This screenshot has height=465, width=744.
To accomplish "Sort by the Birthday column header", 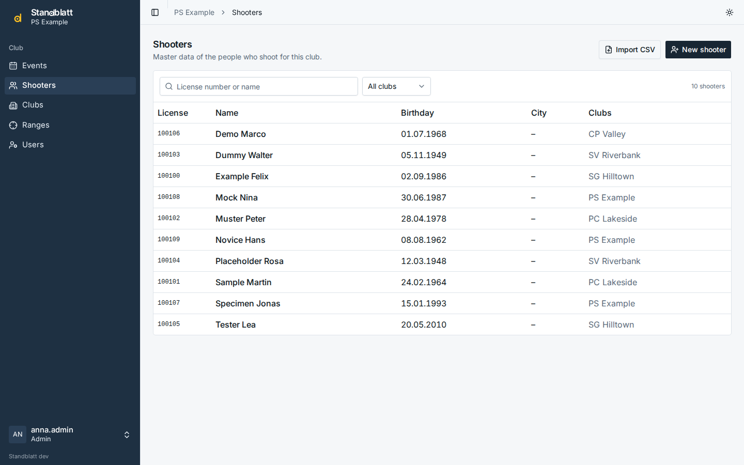I will pos(417,113).
